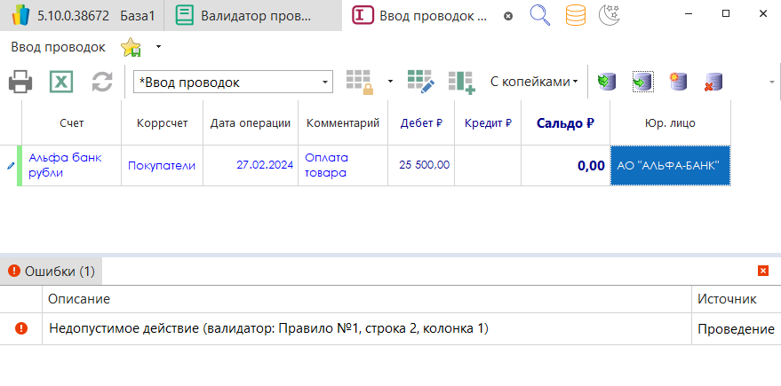
Task: Click the table lock icon
Action: [x=360, y=83]
